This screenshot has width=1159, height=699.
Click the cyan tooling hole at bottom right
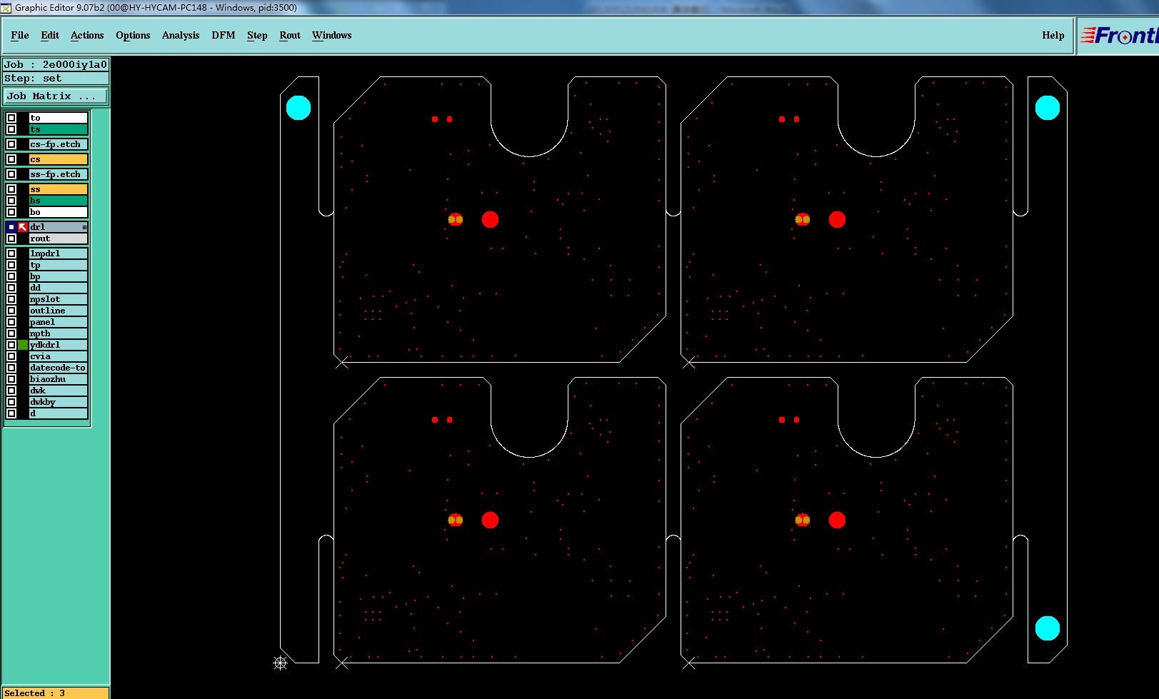1048,628
